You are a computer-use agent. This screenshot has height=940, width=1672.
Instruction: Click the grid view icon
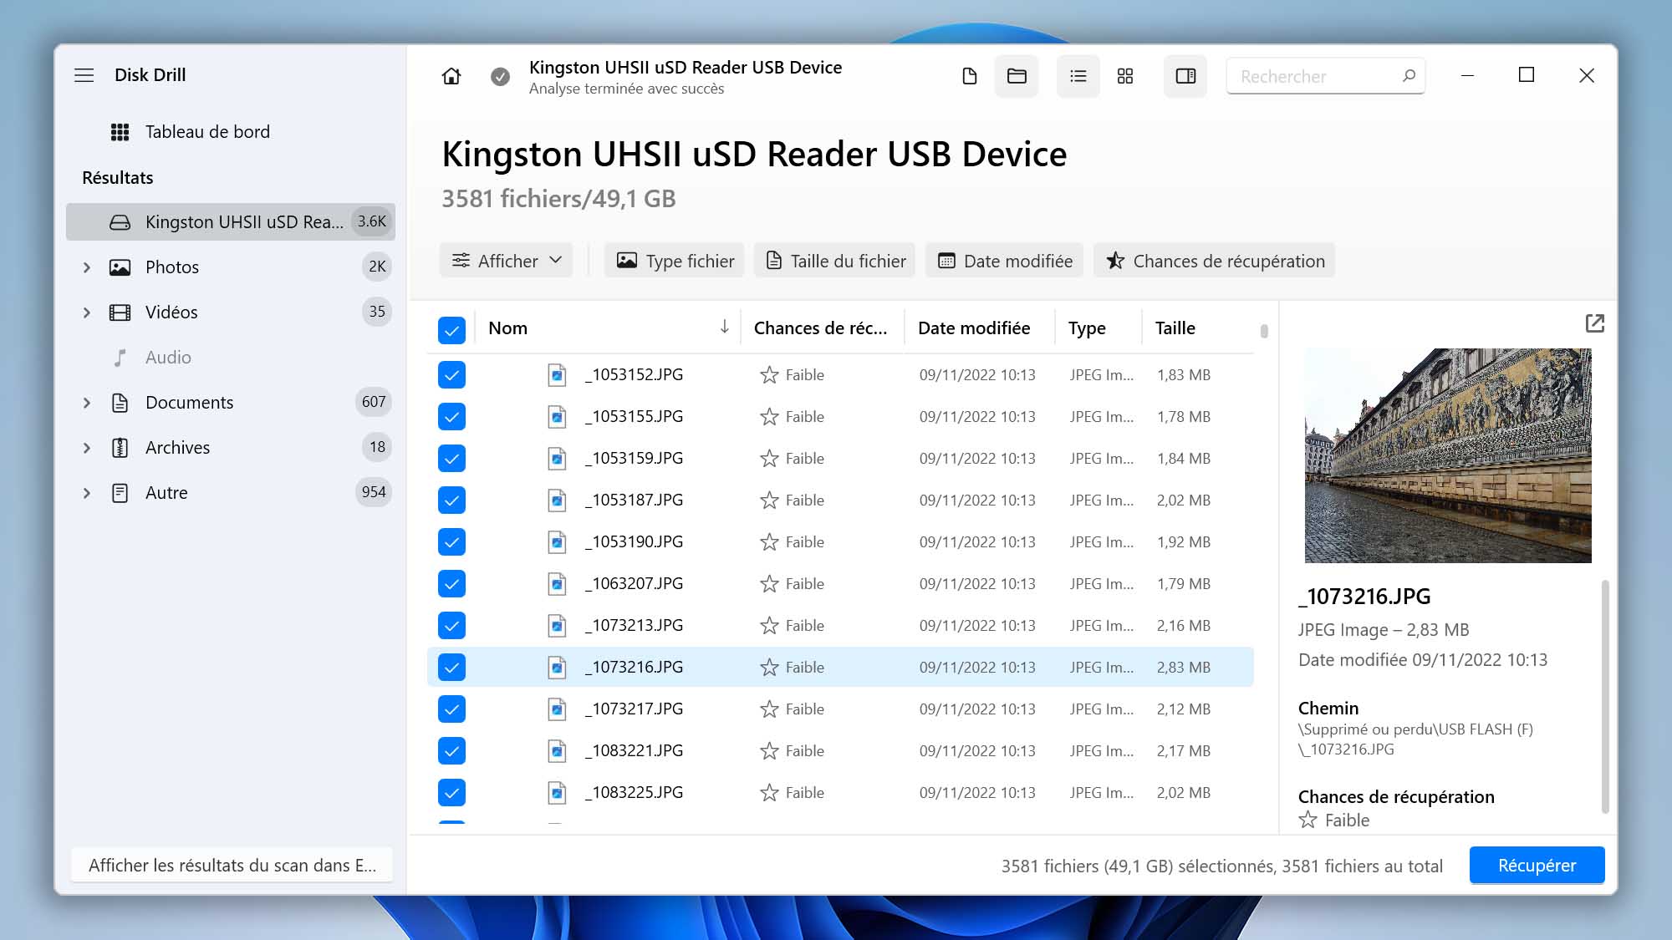pos(1125,74)
